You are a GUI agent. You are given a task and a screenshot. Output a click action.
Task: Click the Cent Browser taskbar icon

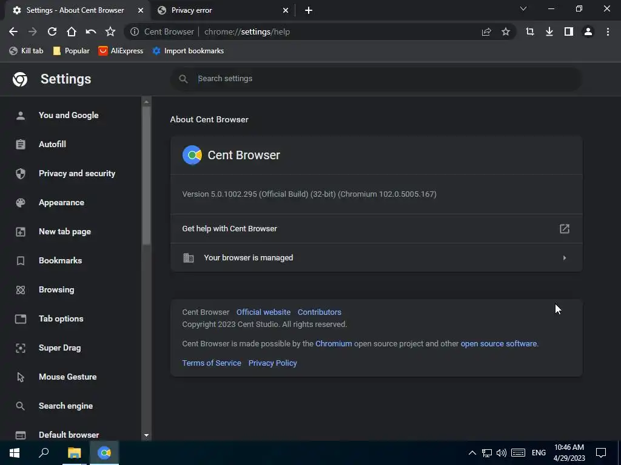104,453
